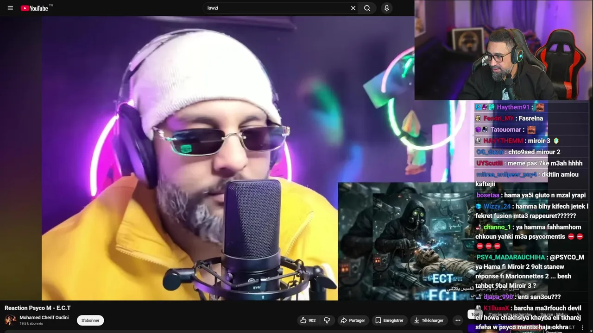This screenshot has width=593, height=333.
Task: Save video with Enregistrer button
Action: 389,320
